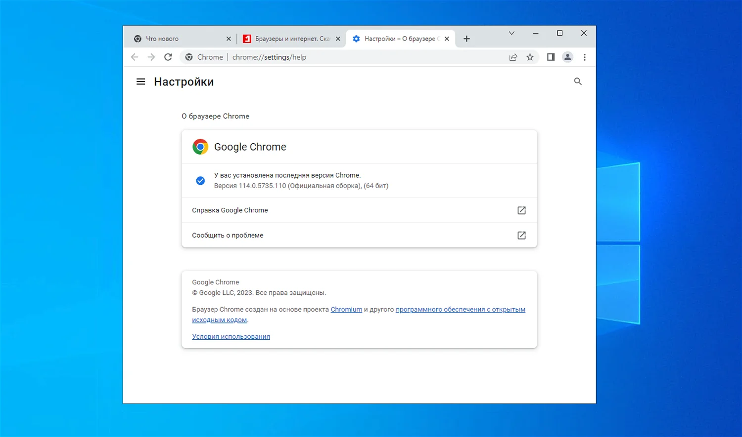
Task: Open the side panel icon
Action: tap(550, 57)
